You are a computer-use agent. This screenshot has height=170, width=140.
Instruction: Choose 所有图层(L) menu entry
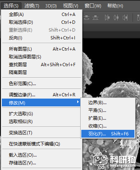(x=42, y=49)
